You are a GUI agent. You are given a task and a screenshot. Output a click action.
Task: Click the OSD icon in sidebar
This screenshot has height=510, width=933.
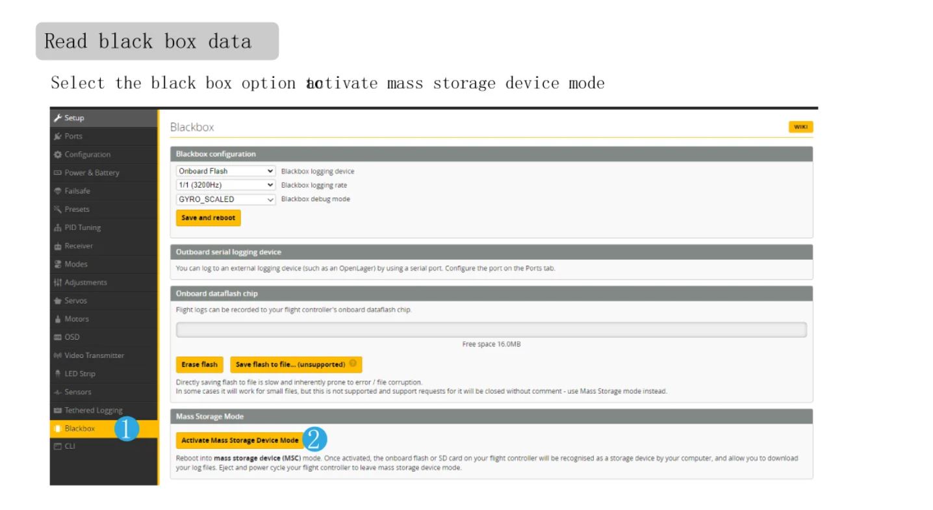coord(57,337)
